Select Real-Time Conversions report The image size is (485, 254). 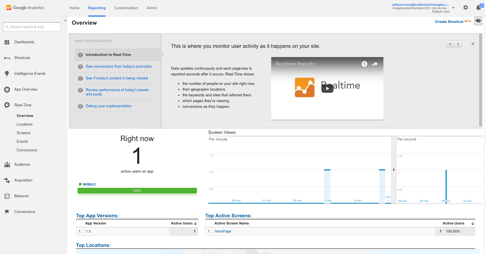pos(27,150)
